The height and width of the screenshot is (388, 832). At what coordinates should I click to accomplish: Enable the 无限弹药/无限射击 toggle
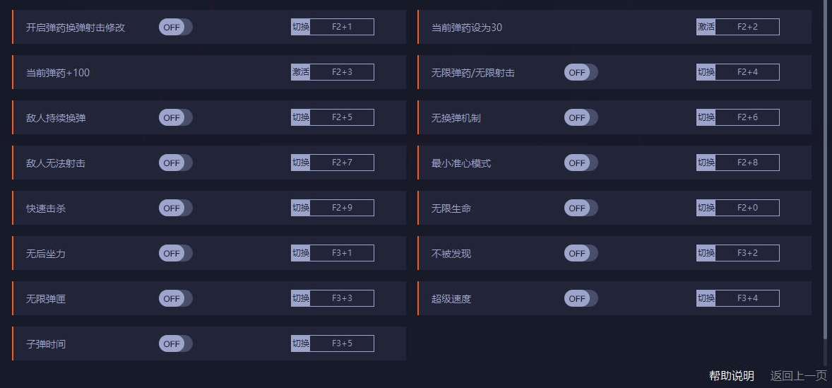[581, 72]
